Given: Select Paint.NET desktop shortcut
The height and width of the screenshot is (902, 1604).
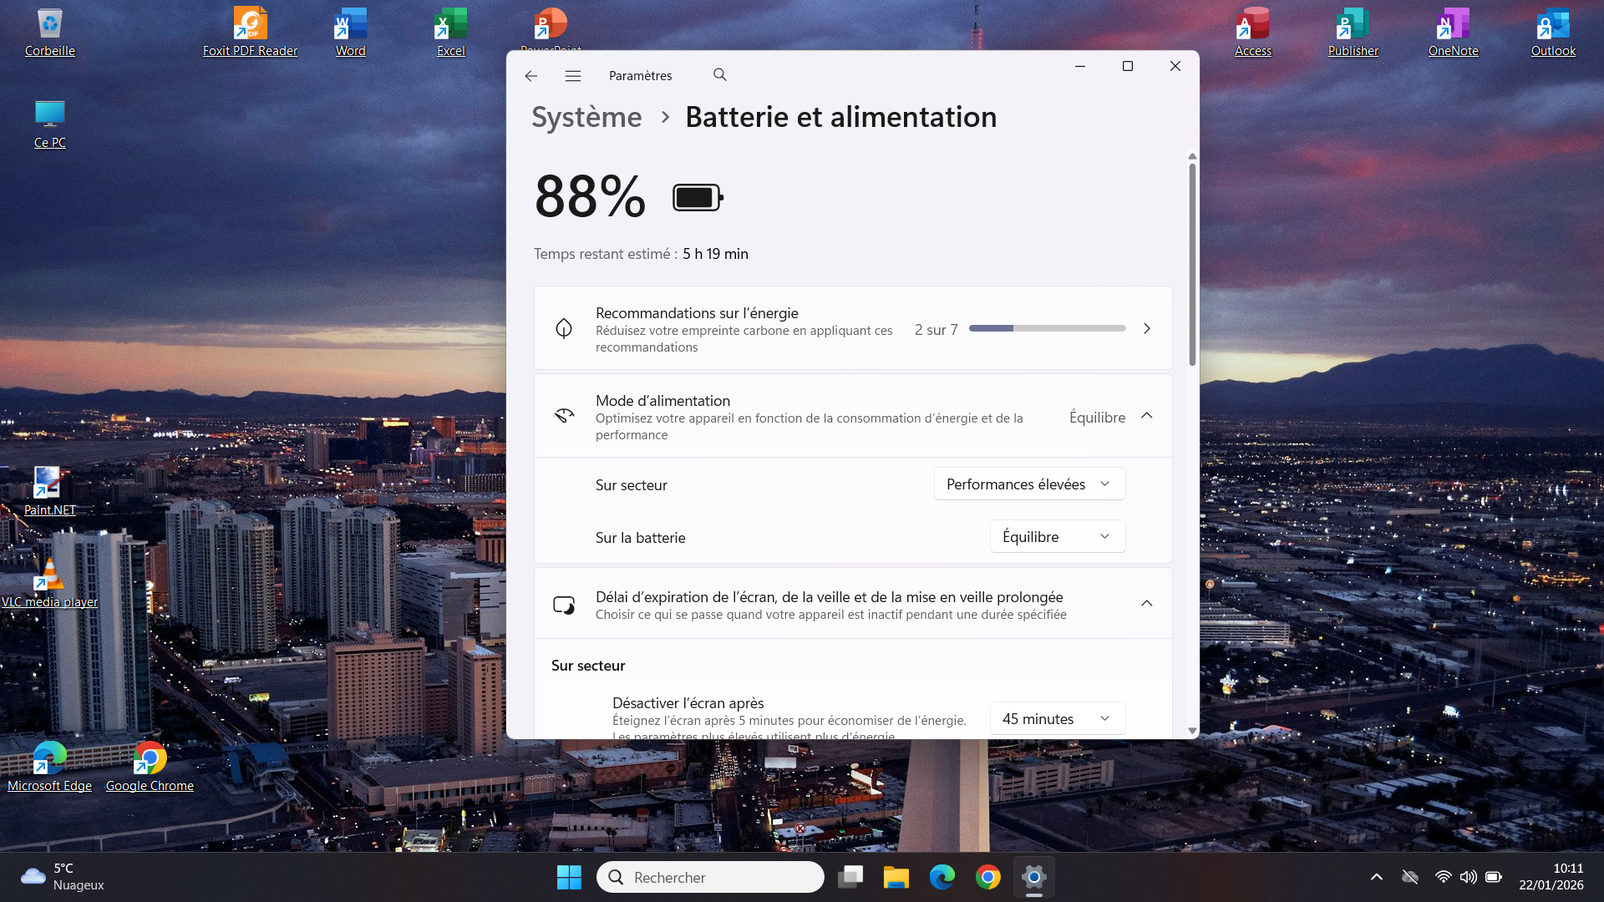Looking at the screenshot, I should coord(50,492).
